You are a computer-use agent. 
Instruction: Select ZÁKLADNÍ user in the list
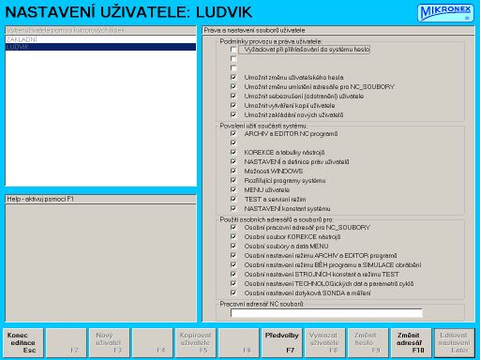[100, 39]
